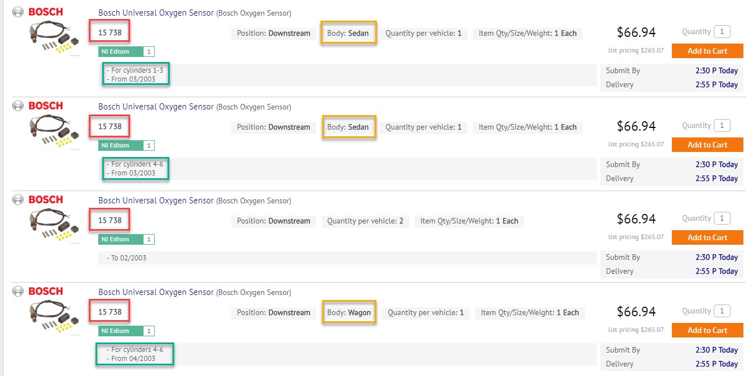Click the Position: Downstream tag in the To 02/2003 row
This screenshot has width=754, height=376.
(x=274, y=221)
